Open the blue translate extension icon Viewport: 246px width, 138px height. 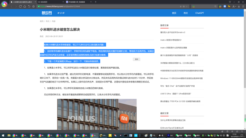(x=225, y=6)
